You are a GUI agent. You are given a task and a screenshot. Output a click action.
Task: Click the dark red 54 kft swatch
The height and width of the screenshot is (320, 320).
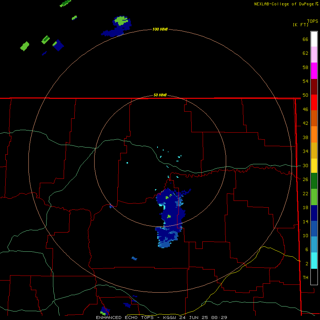tap(314, 87)
